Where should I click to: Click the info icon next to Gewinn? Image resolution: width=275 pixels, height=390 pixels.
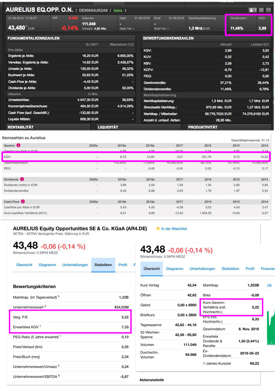pyautogui.click(x=18, y=145)
